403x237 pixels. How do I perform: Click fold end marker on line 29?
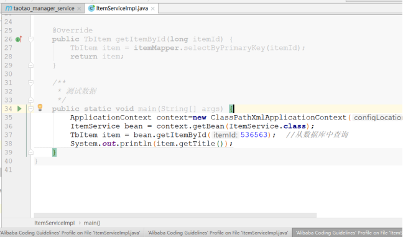point(30,65)
